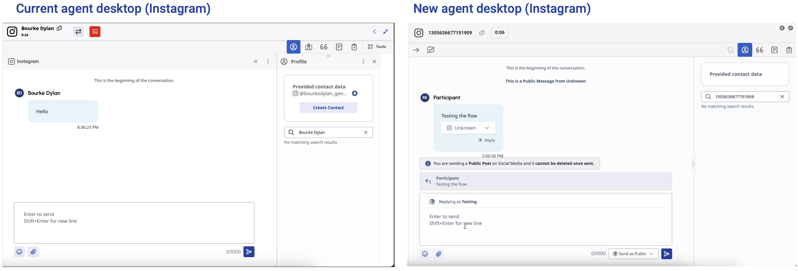Open the emoji picker in the left message composer
The width and height of the screenshot is (798, 271).
click(x=19, y=252)
